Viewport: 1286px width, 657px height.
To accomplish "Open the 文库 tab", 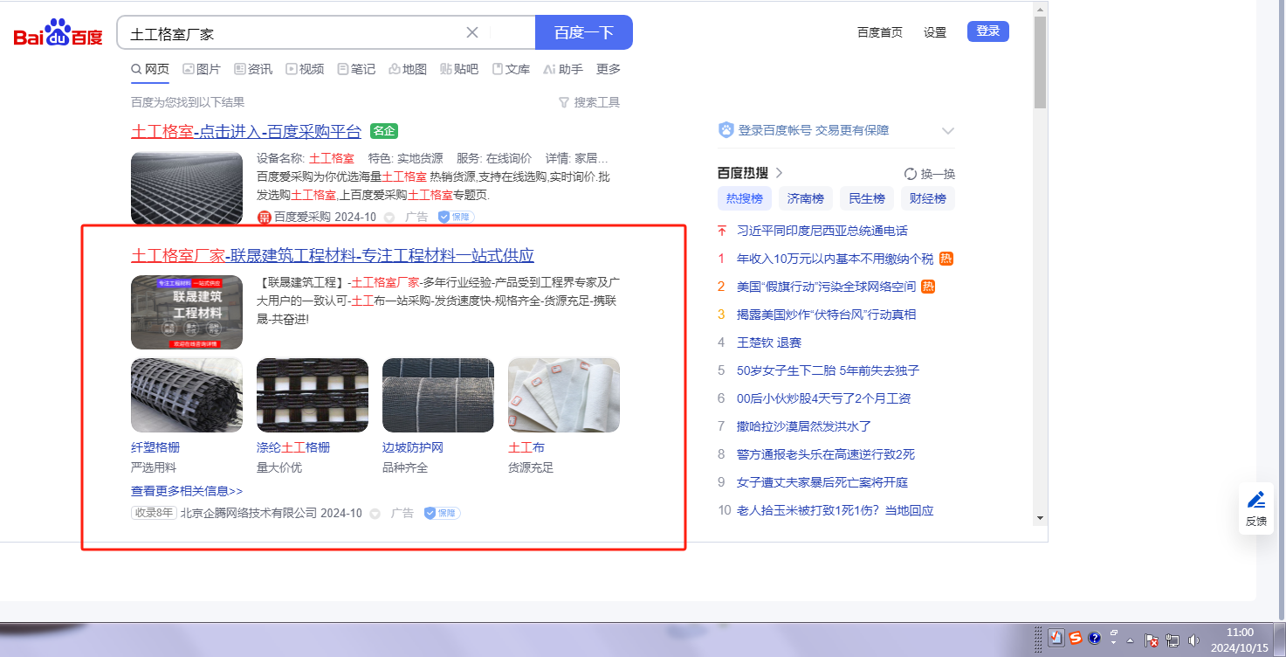I will 511,69.
